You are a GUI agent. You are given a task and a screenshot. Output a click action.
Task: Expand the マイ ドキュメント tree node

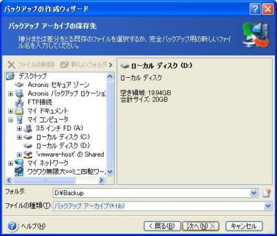(x=10, y=111)
